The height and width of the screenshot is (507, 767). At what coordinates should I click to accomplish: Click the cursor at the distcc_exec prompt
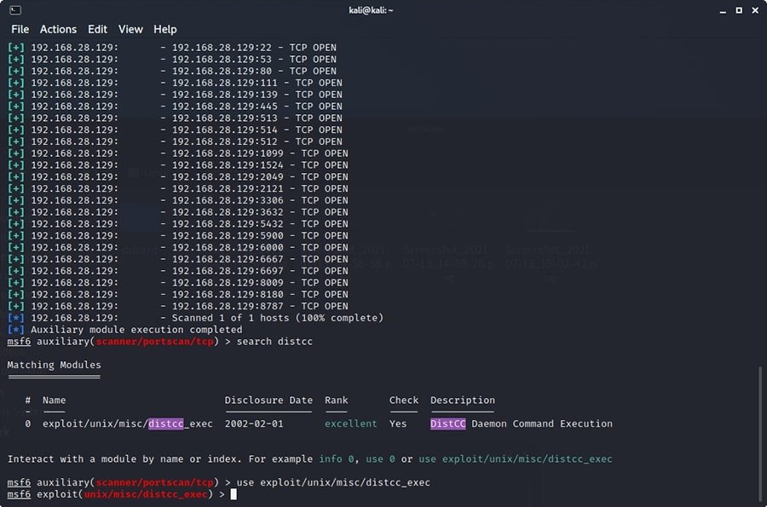point(233,494)
